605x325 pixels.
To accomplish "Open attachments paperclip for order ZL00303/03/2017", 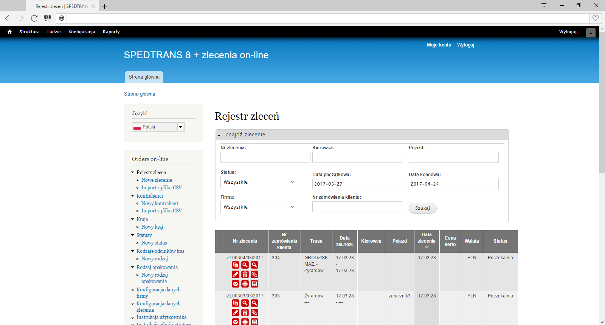I will (254, 313).
